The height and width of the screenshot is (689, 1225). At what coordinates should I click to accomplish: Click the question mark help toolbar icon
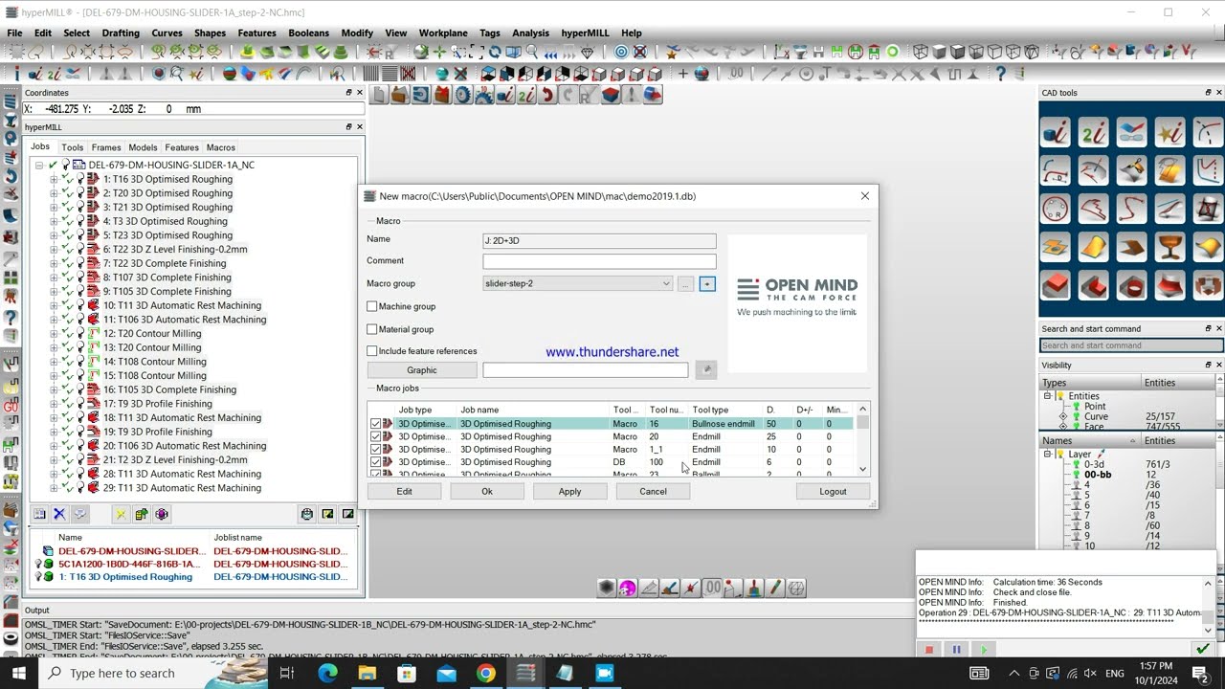pyautogui.click(x=1001, y=73)
